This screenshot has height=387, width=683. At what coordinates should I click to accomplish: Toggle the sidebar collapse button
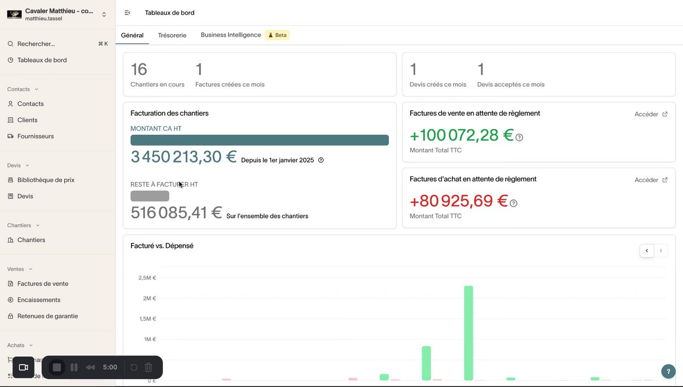(127, 13)
